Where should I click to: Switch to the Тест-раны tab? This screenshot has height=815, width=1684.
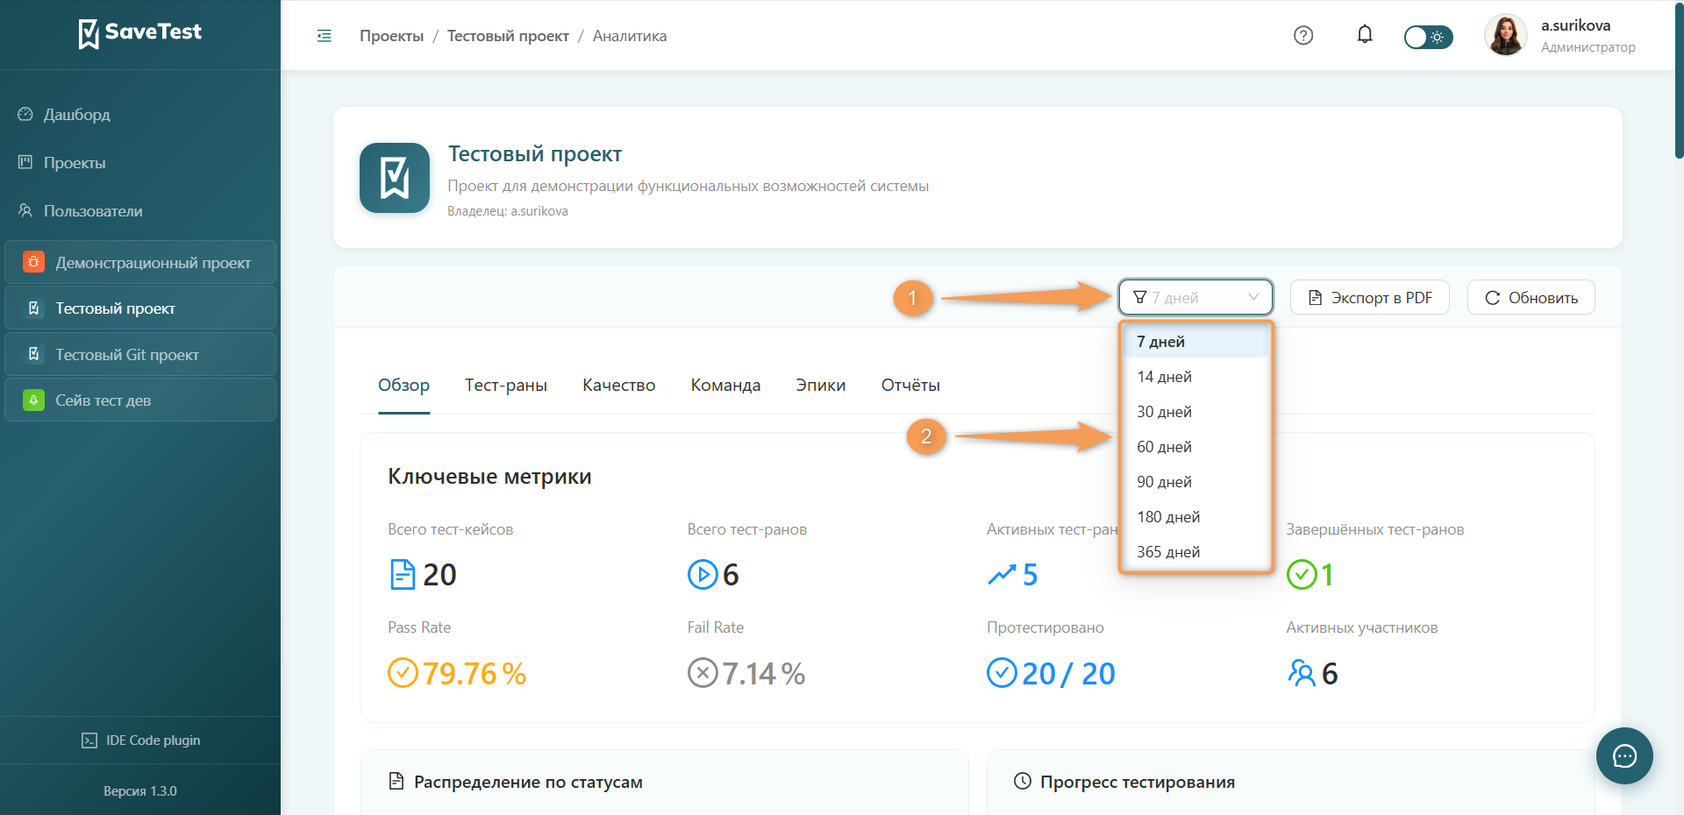click(506, 385)
